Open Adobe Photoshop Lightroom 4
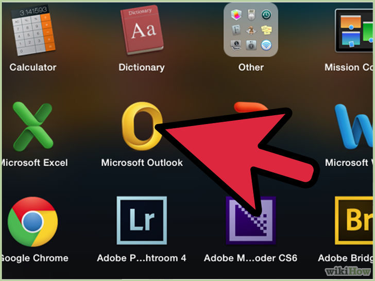Image resolution: width=375 pixels, height=281 pixels. [x=142, y=221]
